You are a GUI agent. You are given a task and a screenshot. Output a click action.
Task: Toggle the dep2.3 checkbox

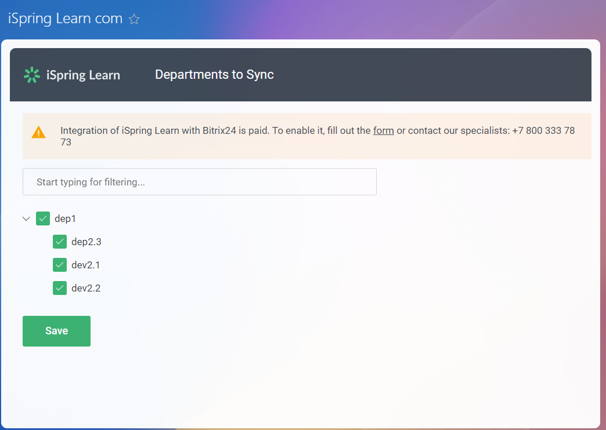tap(60, 242)
